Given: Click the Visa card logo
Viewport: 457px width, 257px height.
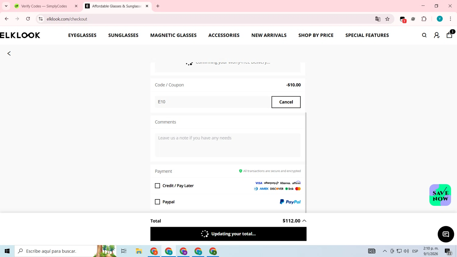Looking at the screenshot, I should pyautogui.click(x=259, y=183).
